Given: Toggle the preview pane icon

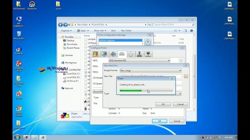Looking at the screenshot, I should [185, 31].
